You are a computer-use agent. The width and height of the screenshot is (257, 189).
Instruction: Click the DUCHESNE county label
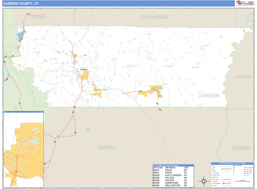click(x=155, y=17)
